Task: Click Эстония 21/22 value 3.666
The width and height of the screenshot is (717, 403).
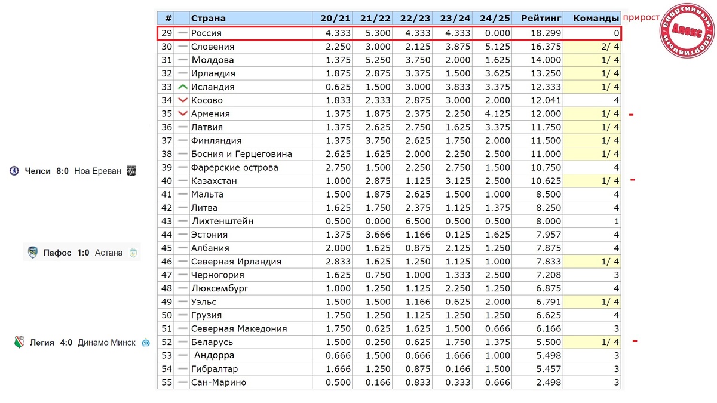Action: click(378, 235)
